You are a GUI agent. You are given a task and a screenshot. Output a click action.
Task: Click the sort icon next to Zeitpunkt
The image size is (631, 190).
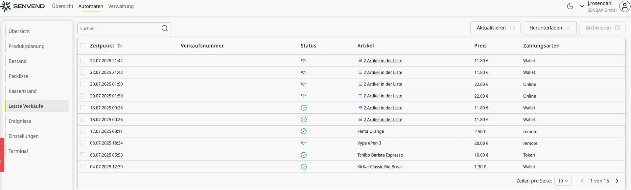pos(120,46)
